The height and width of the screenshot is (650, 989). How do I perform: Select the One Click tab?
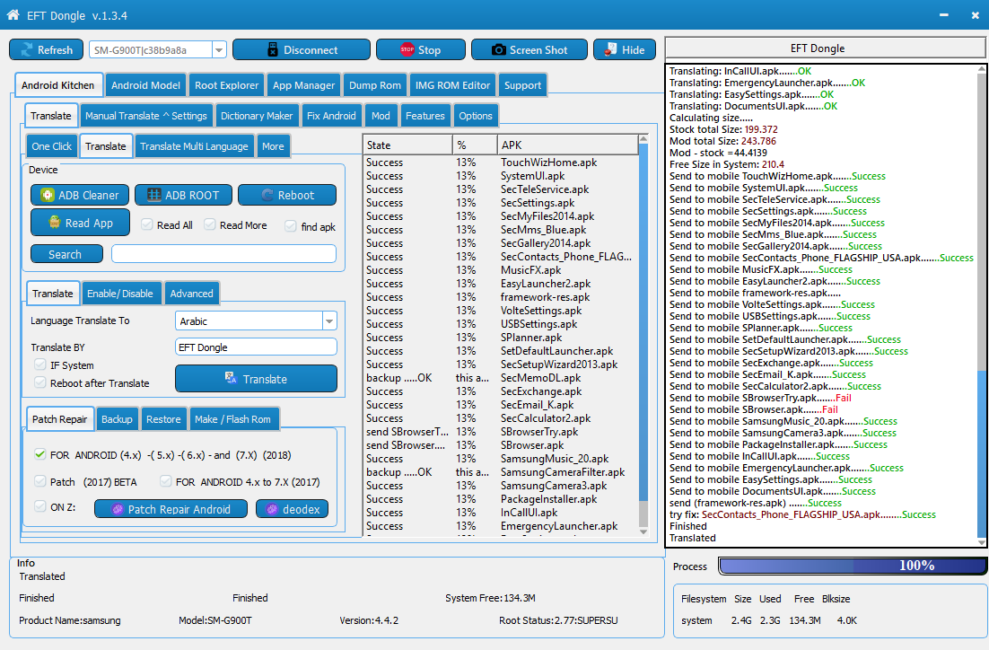tap(52, 146)
